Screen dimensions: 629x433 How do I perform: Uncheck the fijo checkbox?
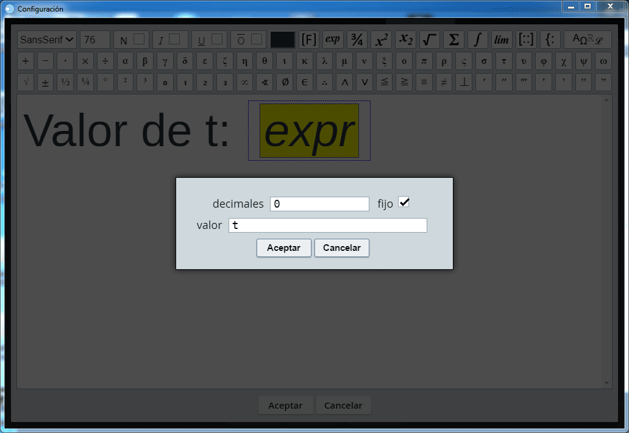[x=403, y=202]
